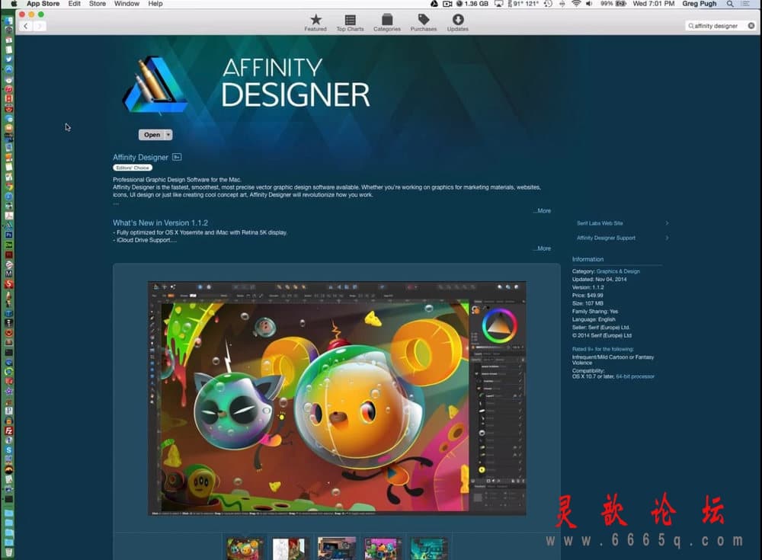Click the Open button for Affinity Designer
The image size is (762, 560).
coord(152,135)
